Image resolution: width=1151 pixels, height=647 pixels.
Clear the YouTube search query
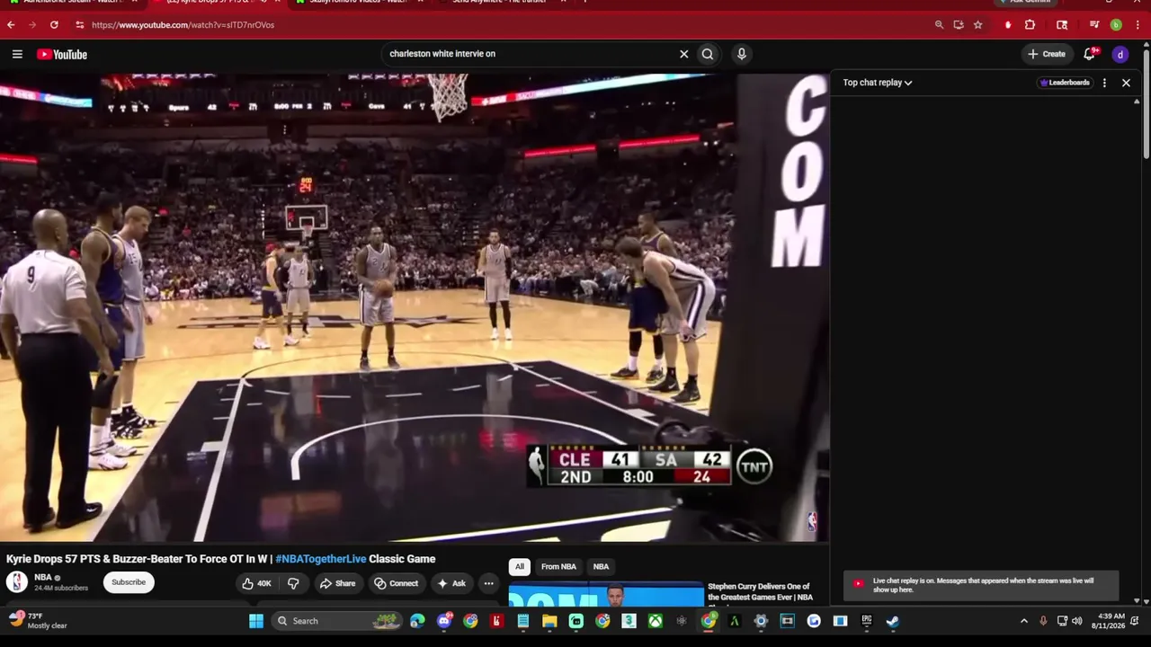[683, 54]
